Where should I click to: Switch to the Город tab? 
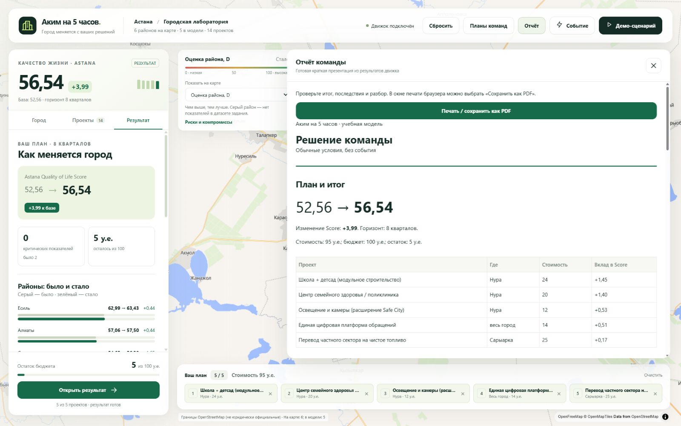point(39,120)
